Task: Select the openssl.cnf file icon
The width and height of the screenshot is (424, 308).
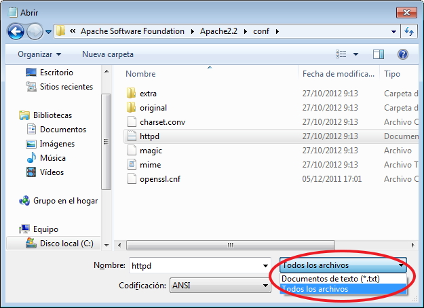Action: [132, 179]
